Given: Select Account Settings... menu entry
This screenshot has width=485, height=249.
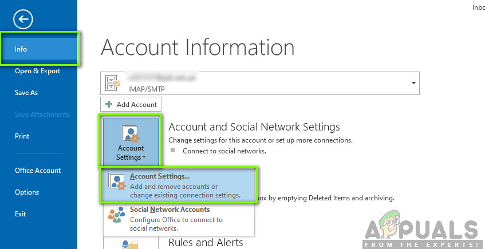Looking at the screenshot, I should pyautogui.click(x=179, y=185).
